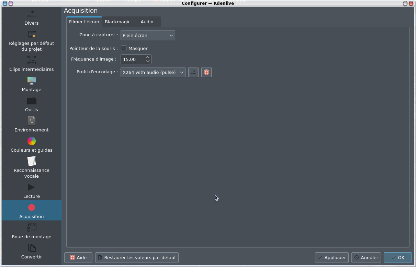The image size is (416, 267).
Task: Switch to the Filmer l'écran tab
Action: (x=84, y=22)
